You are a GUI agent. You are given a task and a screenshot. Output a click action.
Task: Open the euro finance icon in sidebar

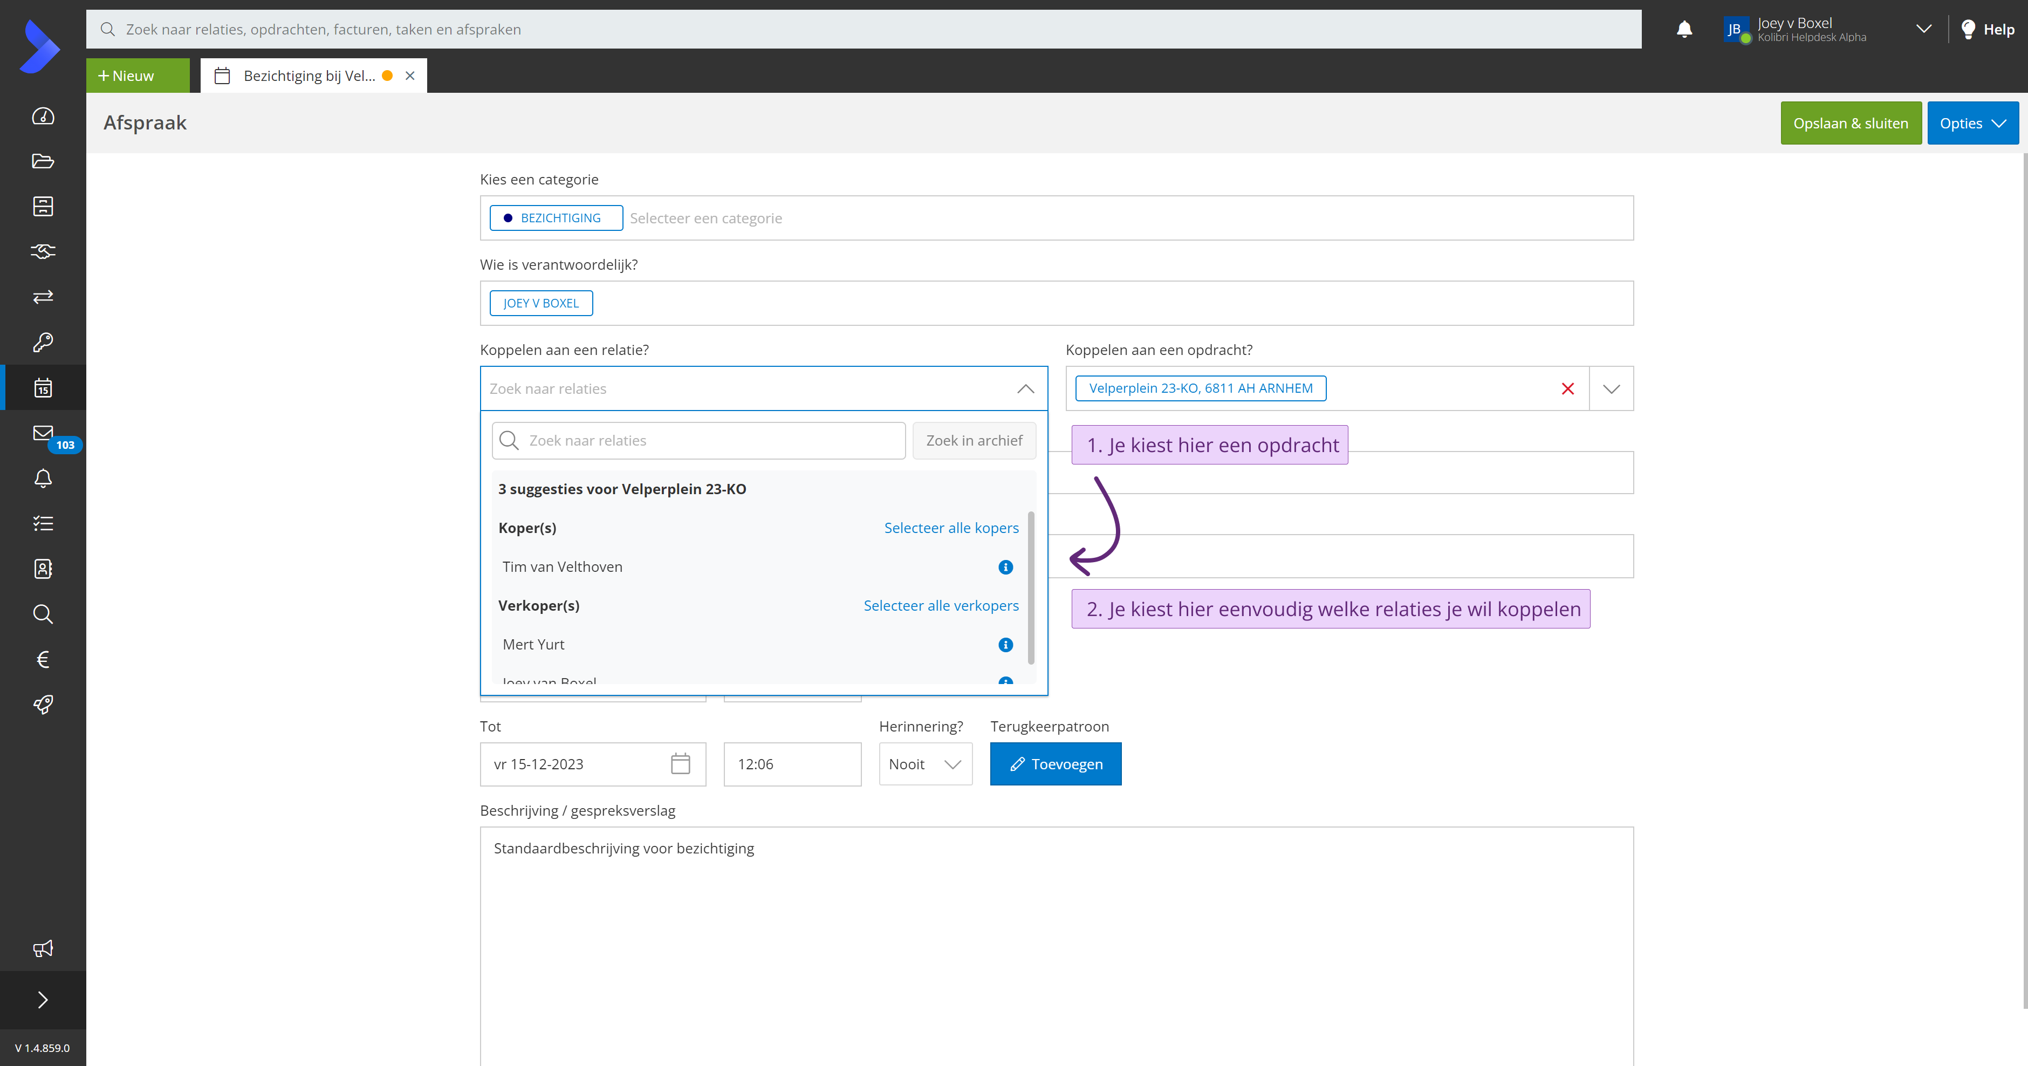point(43,659)
